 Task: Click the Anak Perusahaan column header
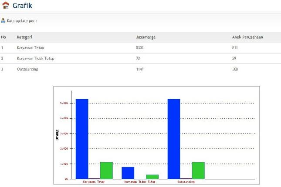coord(247,37)
